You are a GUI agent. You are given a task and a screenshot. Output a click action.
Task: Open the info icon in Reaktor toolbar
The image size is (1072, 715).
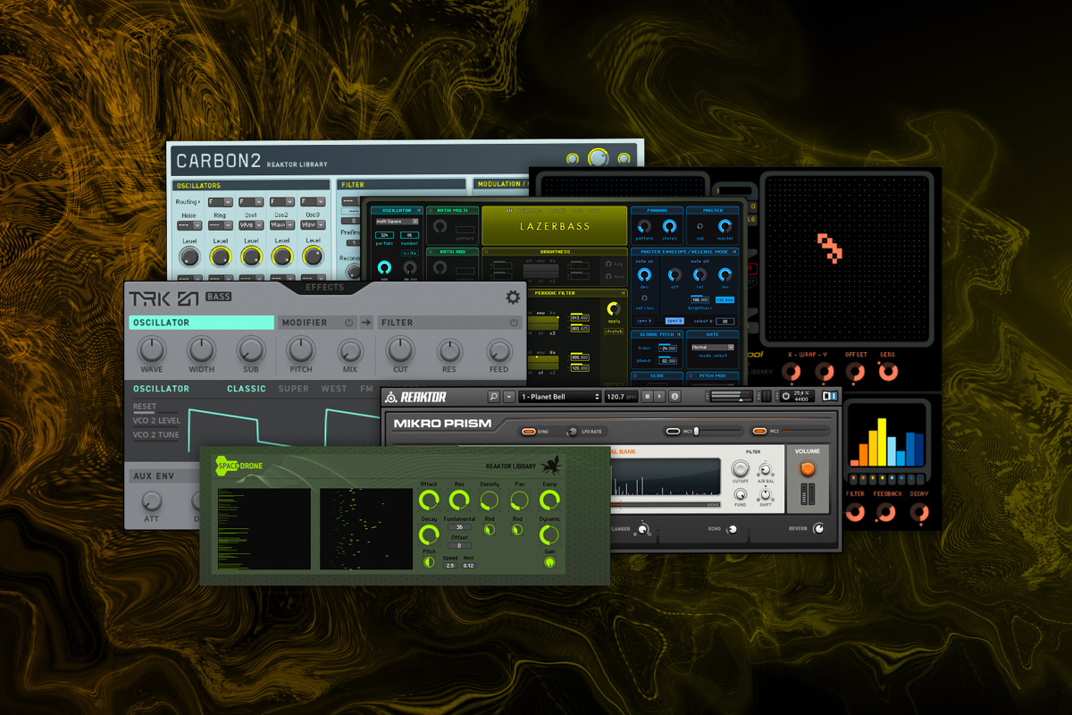(x=674, y=397)
